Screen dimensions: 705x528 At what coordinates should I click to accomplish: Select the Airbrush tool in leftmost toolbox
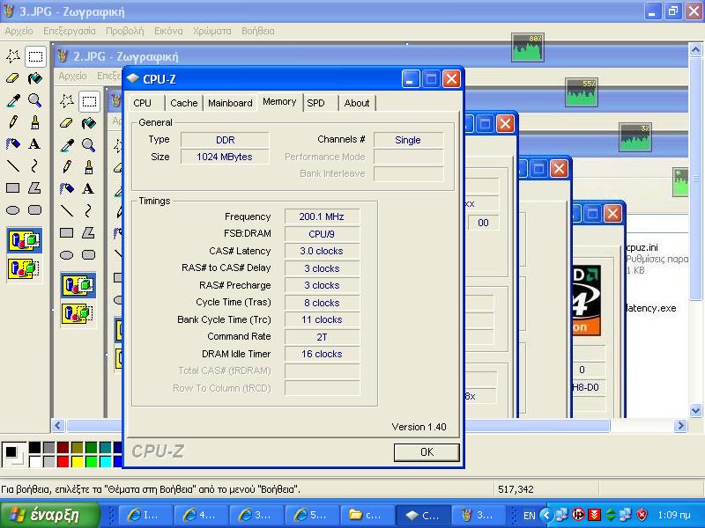(13, 143)
